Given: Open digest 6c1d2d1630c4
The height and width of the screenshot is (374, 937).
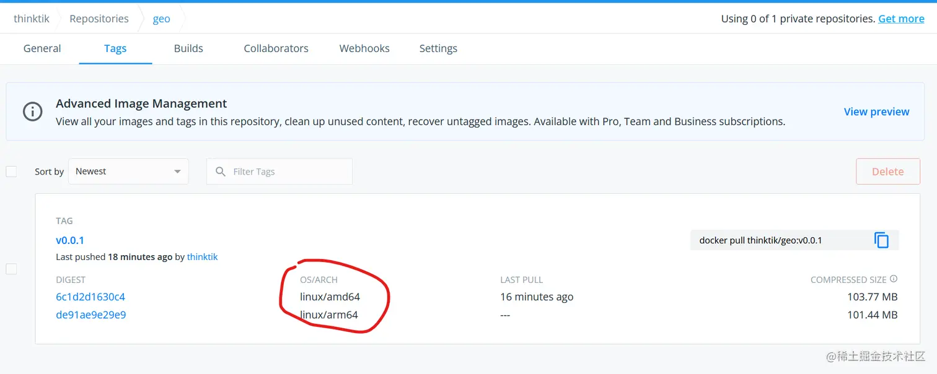Looking at the screenshot, I should (90, 297).
